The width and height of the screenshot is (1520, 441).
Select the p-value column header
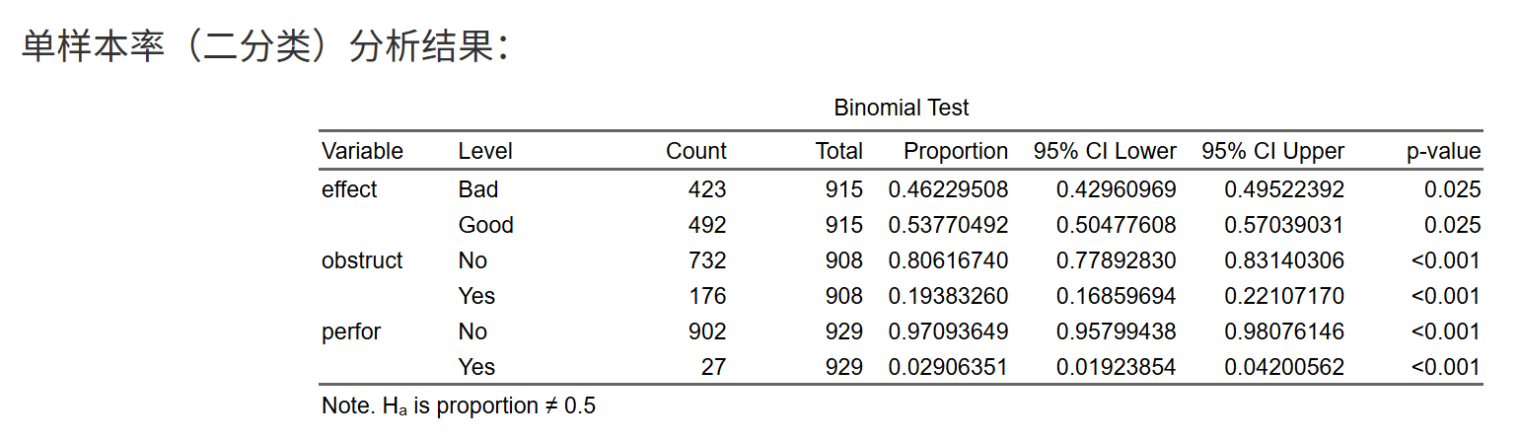click(x=1443, y=151)
